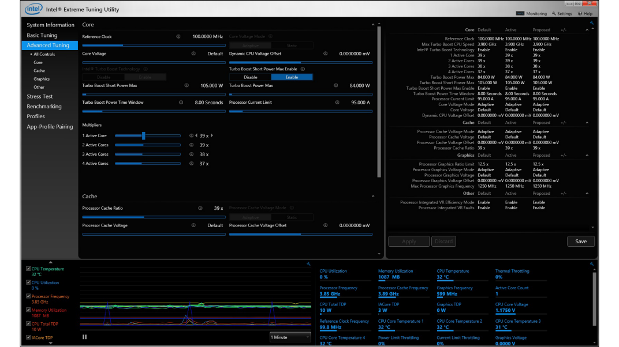Image resolution: width=619 pixels, height=347 pixels.
Task: Collapse the Cache section in summary table
Action: (x=587, y=123)
